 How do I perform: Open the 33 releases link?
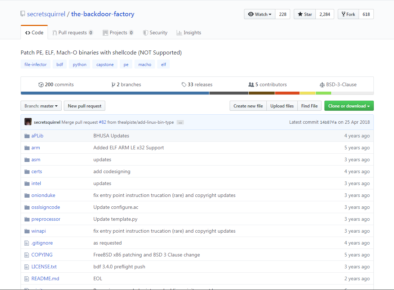(x=197, y=85)
